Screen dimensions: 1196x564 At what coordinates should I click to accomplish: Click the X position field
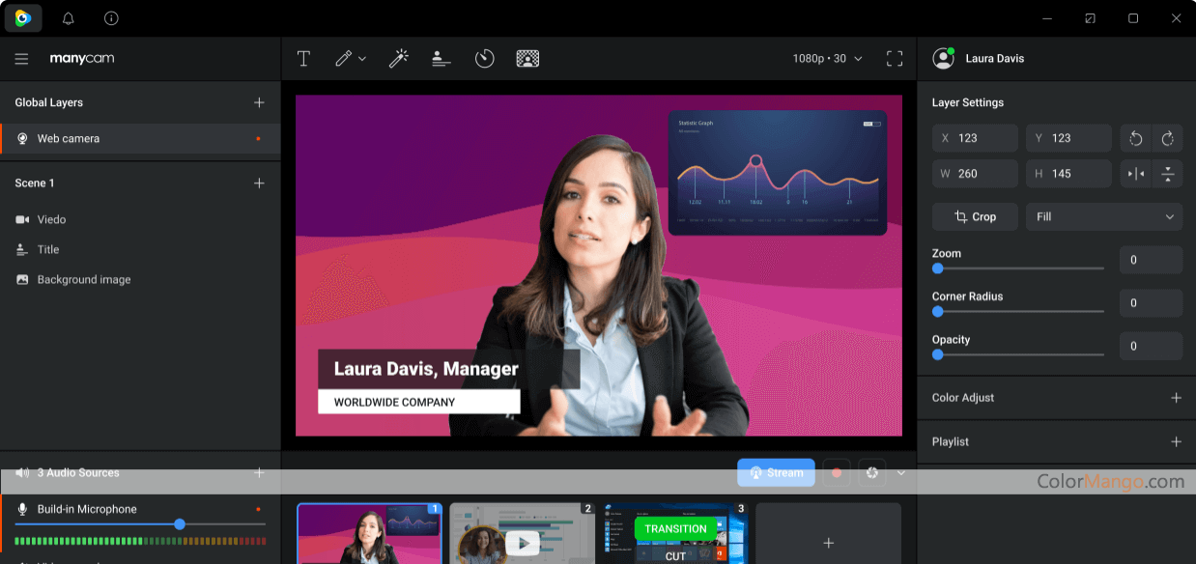coord(975,138)
